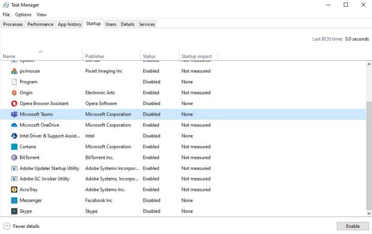Image resolution: width=372 pixels, height=234 pixels.
Task: Select the Cortana name text
Action: 28,147
